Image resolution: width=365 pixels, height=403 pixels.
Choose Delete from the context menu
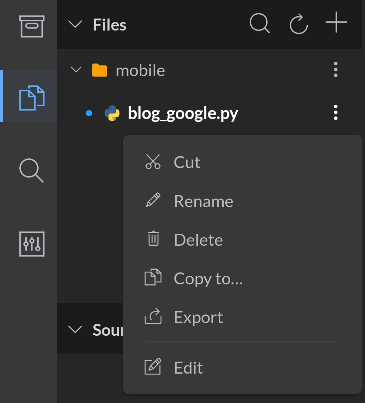pos(242,240)
